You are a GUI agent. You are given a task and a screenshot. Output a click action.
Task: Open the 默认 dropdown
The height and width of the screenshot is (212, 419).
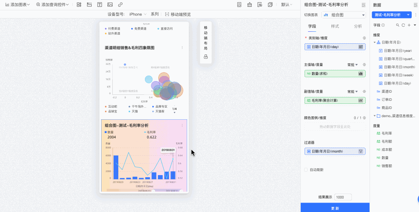tap(287, 5)
